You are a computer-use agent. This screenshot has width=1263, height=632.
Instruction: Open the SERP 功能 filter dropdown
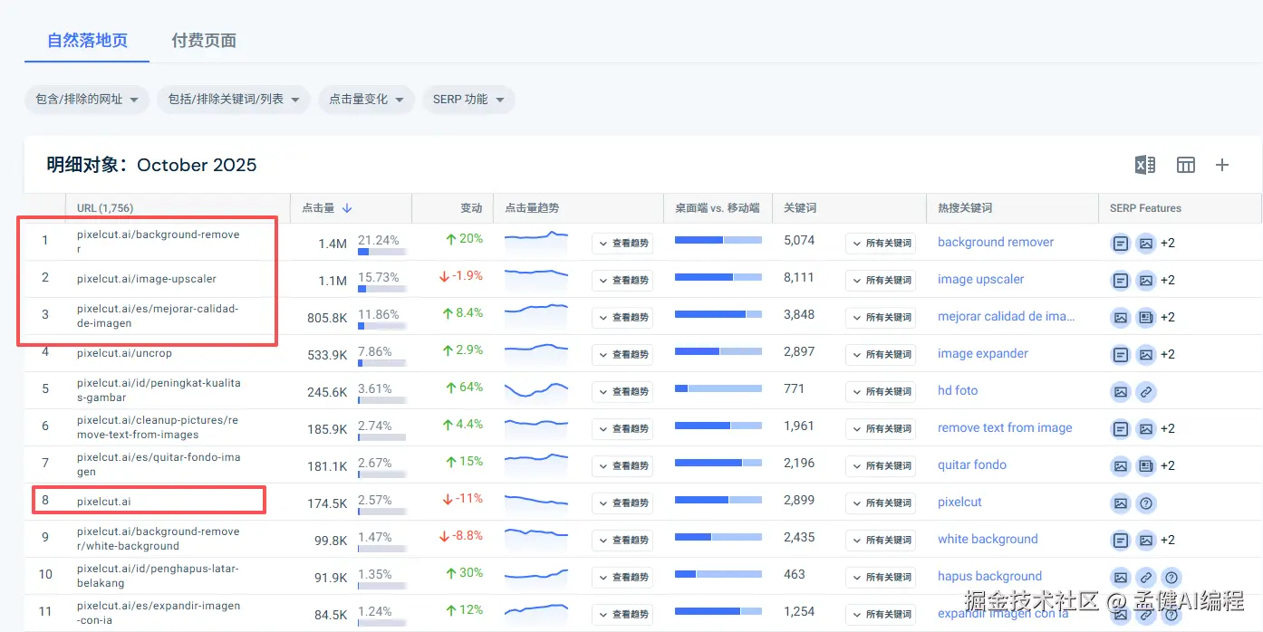468,100
